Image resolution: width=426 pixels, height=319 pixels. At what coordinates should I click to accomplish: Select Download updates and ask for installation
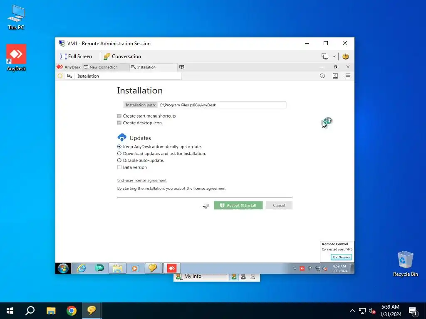(x=119, y=154)
